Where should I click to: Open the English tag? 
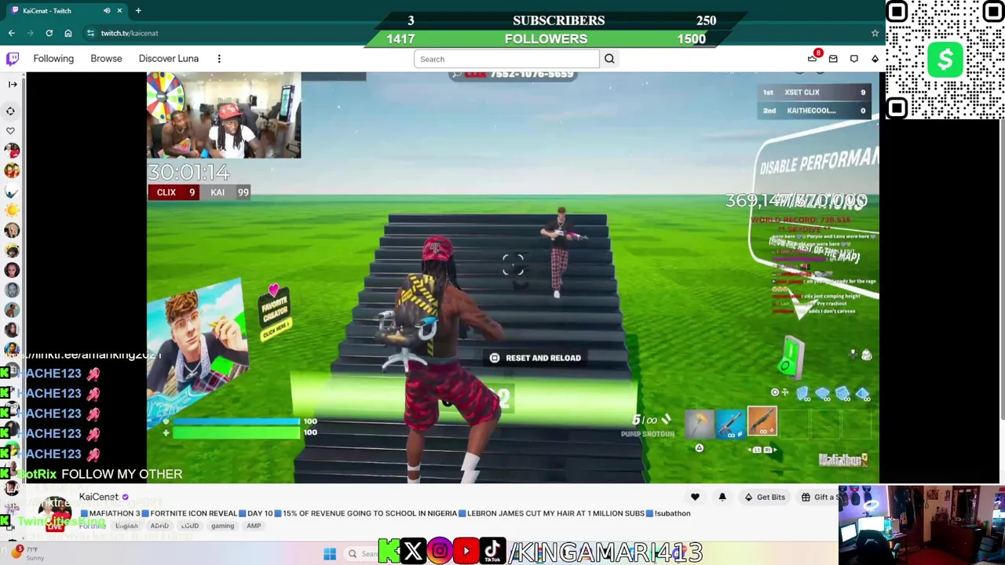(x=126, y=526)
